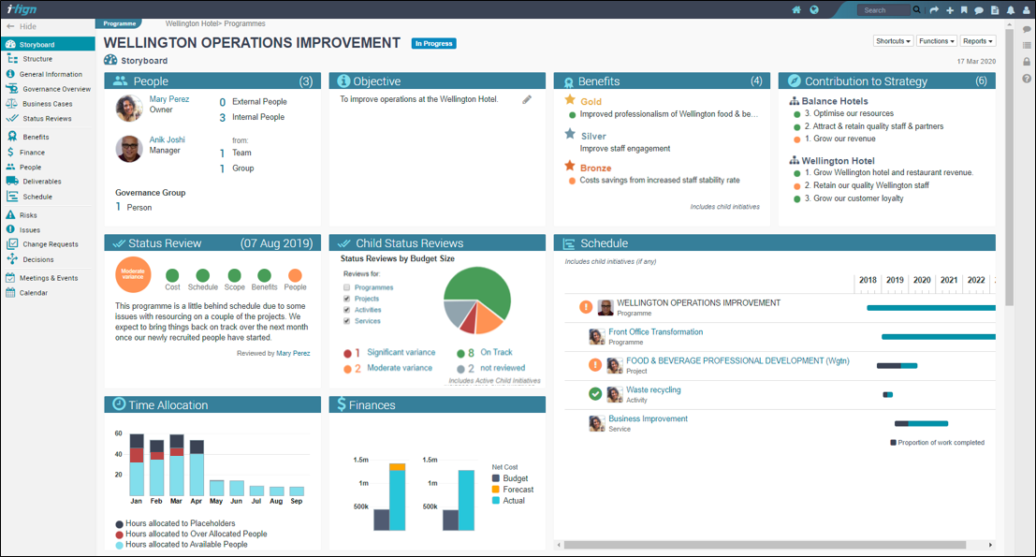Open the chat bubble icon in top bar
The height and width of the screenshot is (557, 1036).
(979, 10)
